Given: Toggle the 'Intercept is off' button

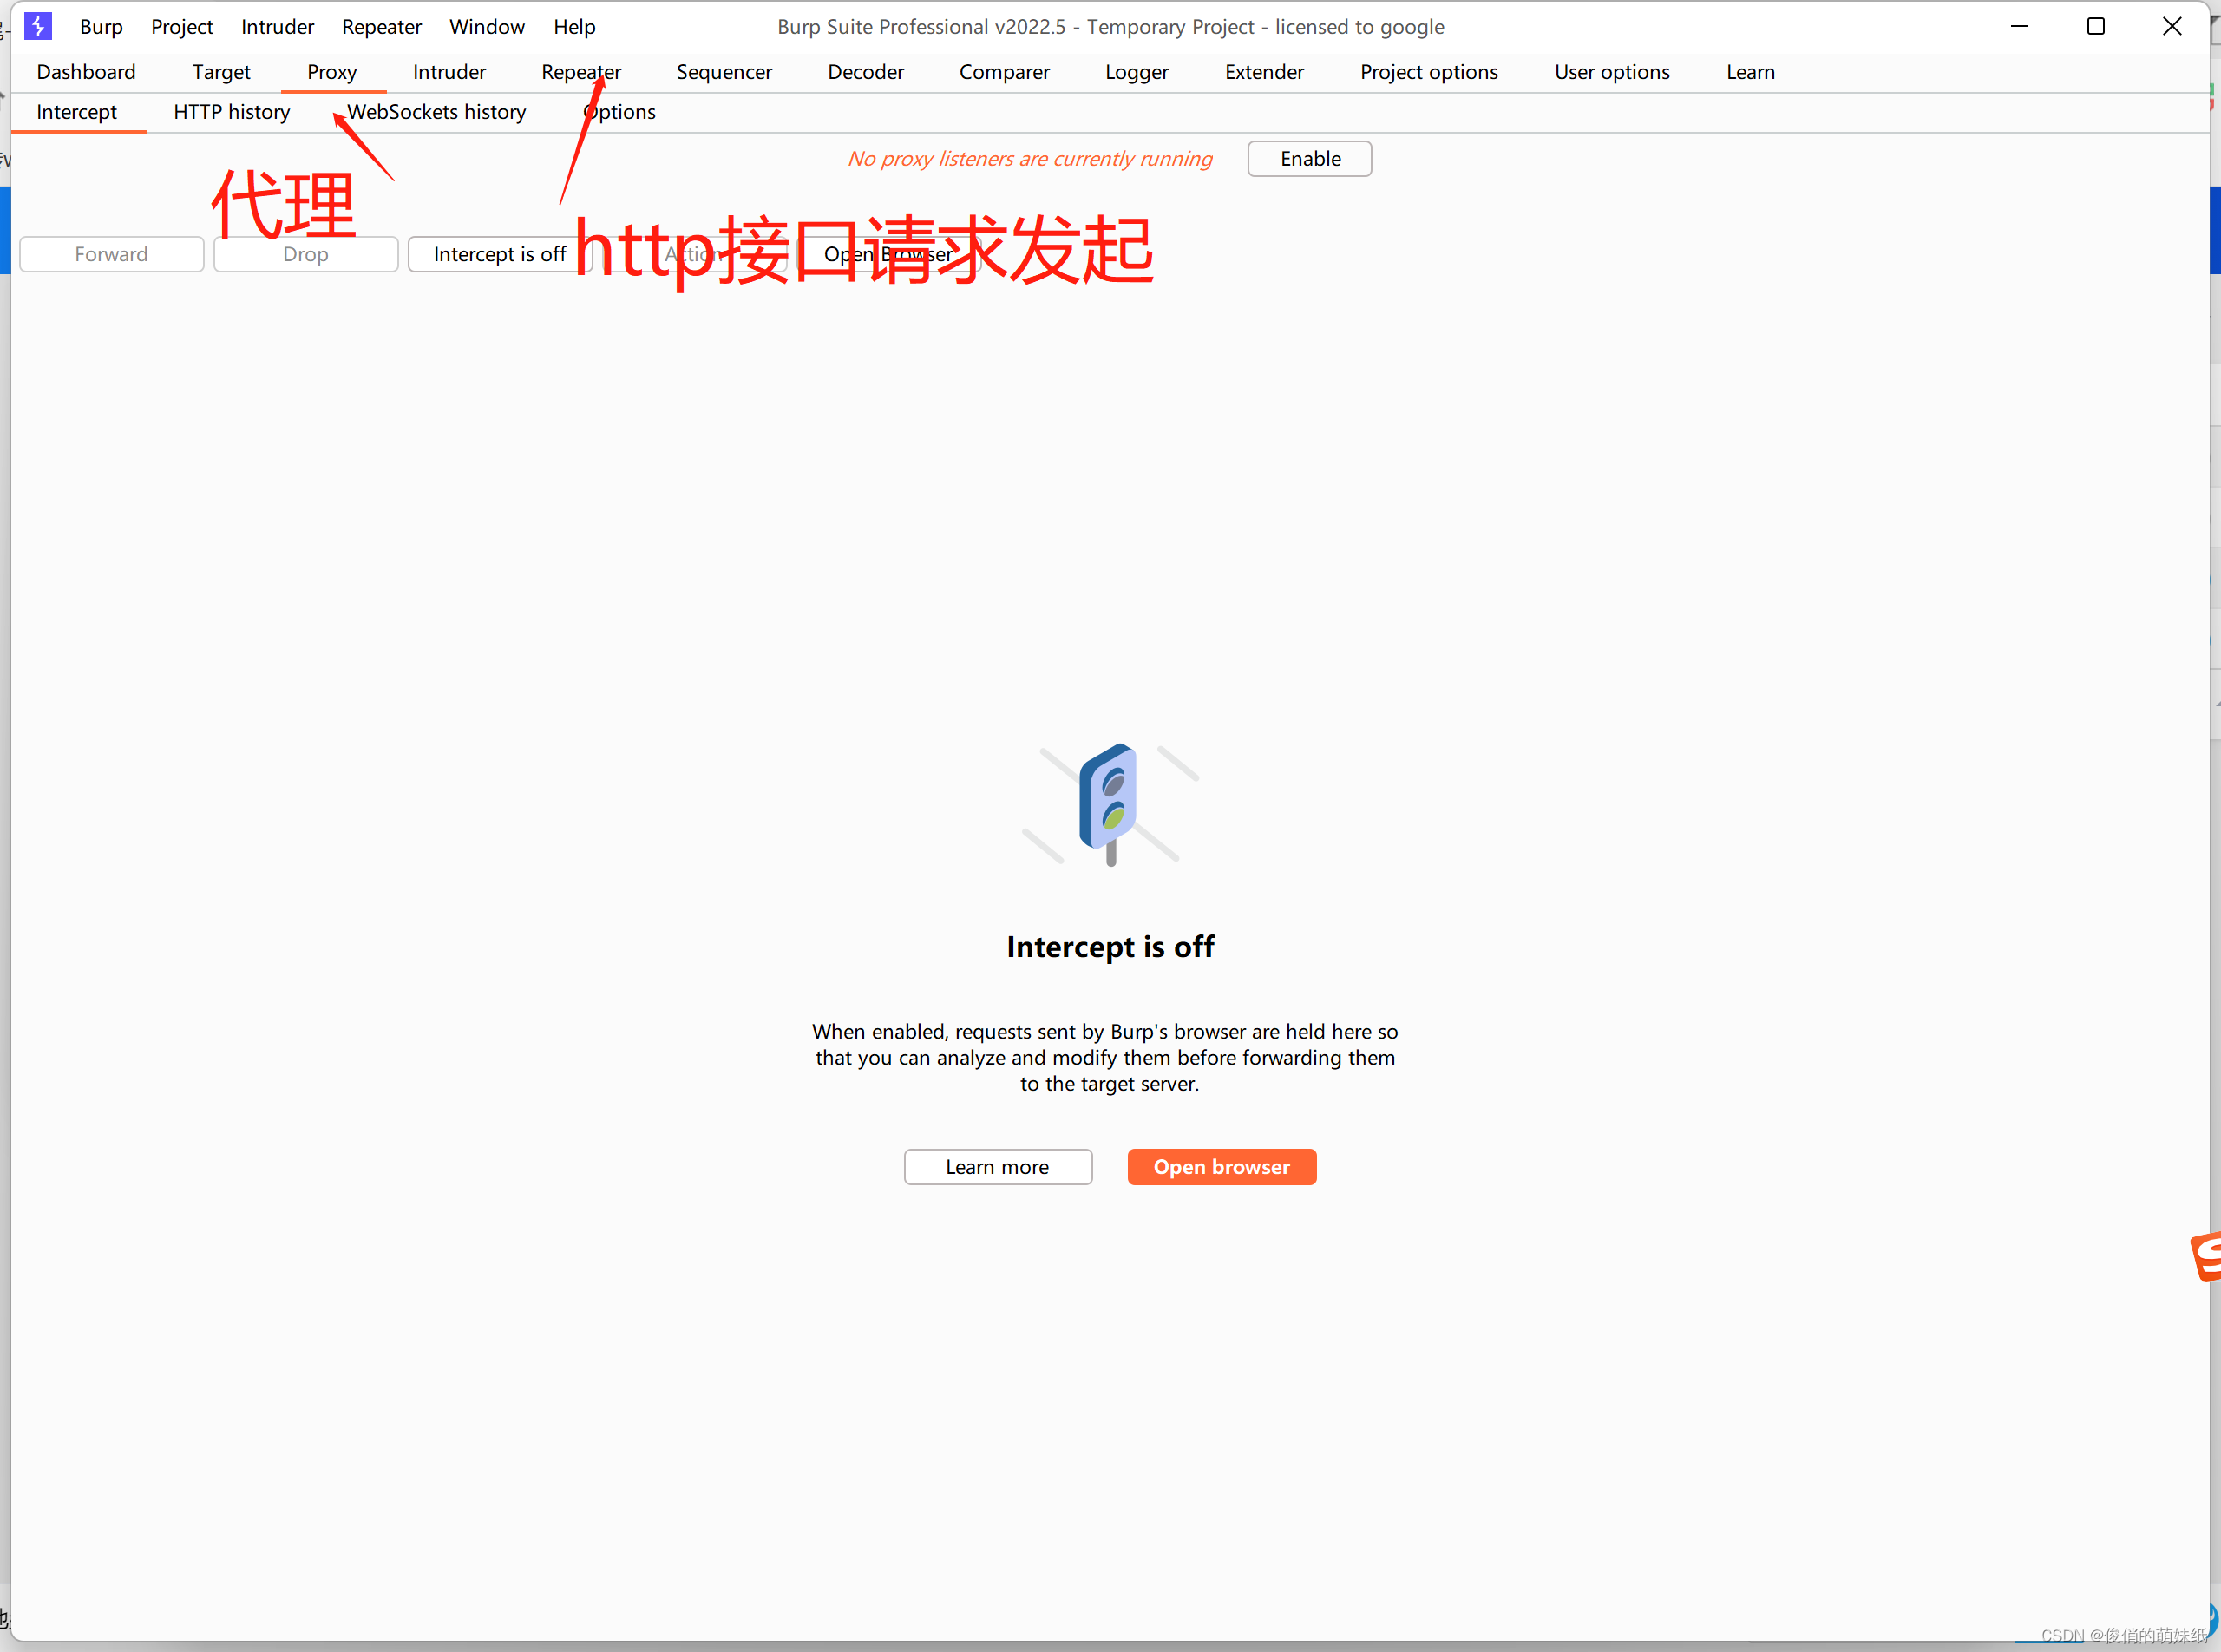Looking at the screenshot, I should click(x=499, y=254).
